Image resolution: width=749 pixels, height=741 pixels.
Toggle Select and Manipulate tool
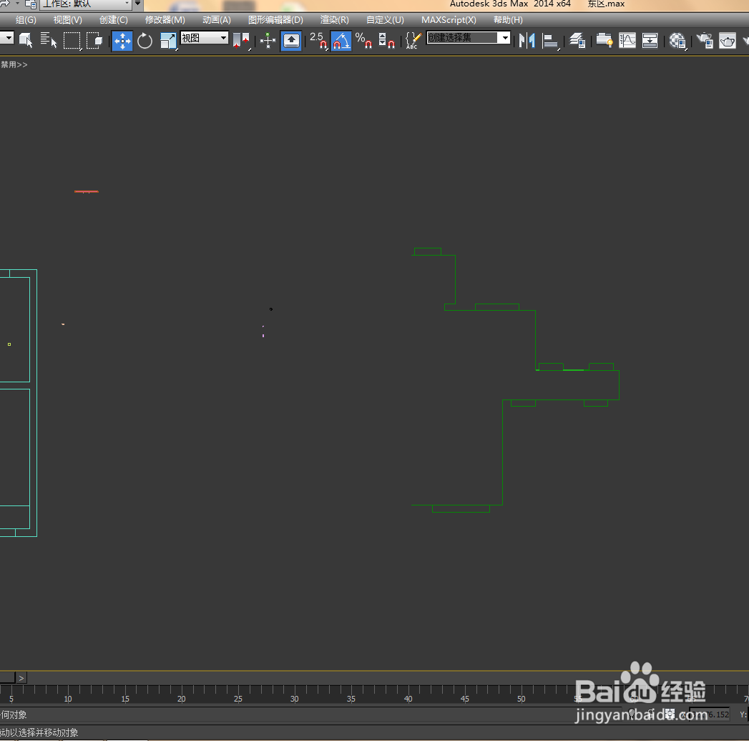pos(268,41)
